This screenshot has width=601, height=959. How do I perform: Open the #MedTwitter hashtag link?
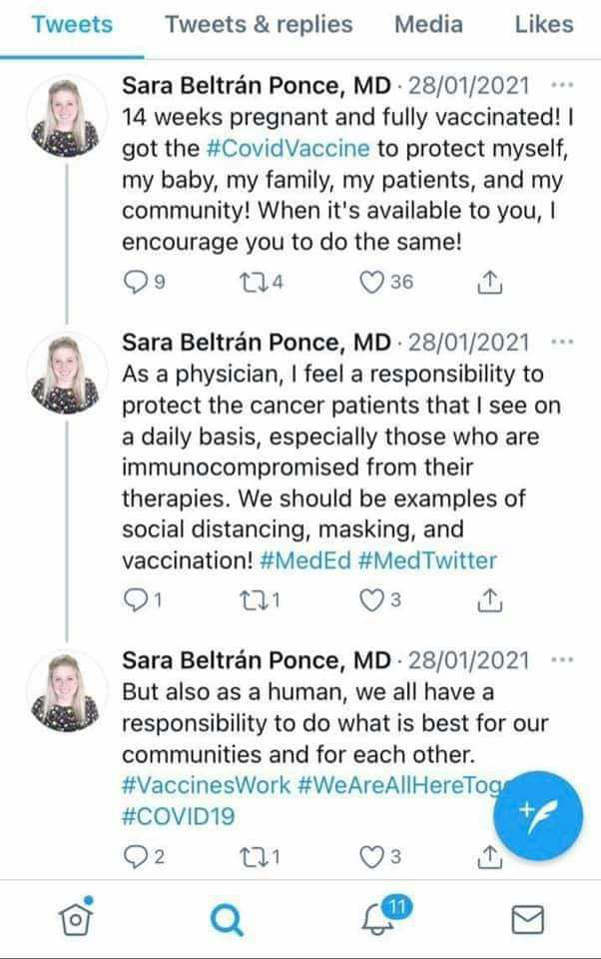point(427,560)
